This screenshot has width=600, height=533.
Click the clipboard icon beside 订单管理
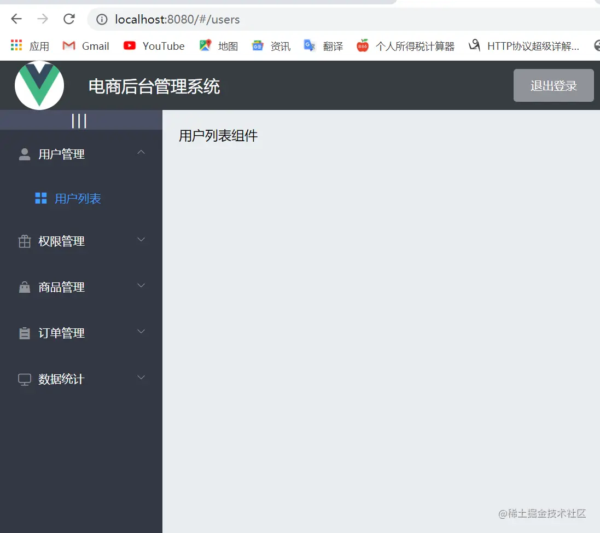point(25,333)
